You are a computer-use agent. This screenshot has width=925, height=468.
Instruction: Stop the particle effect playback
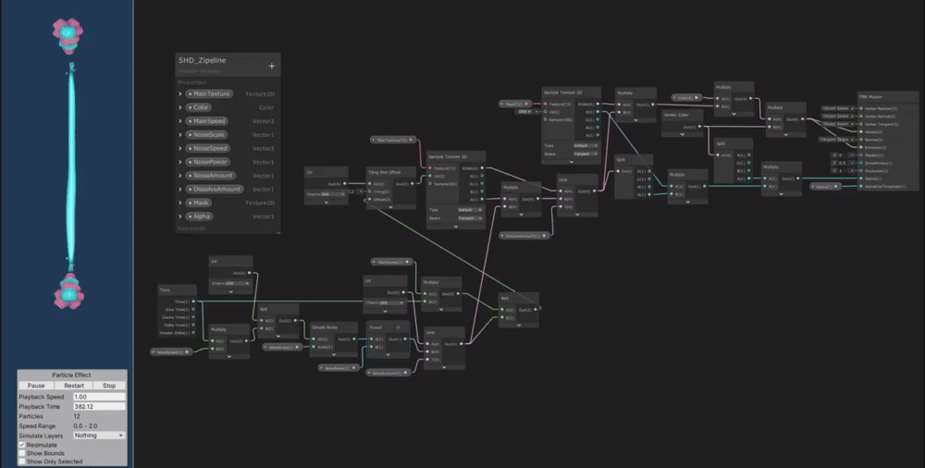108,386
